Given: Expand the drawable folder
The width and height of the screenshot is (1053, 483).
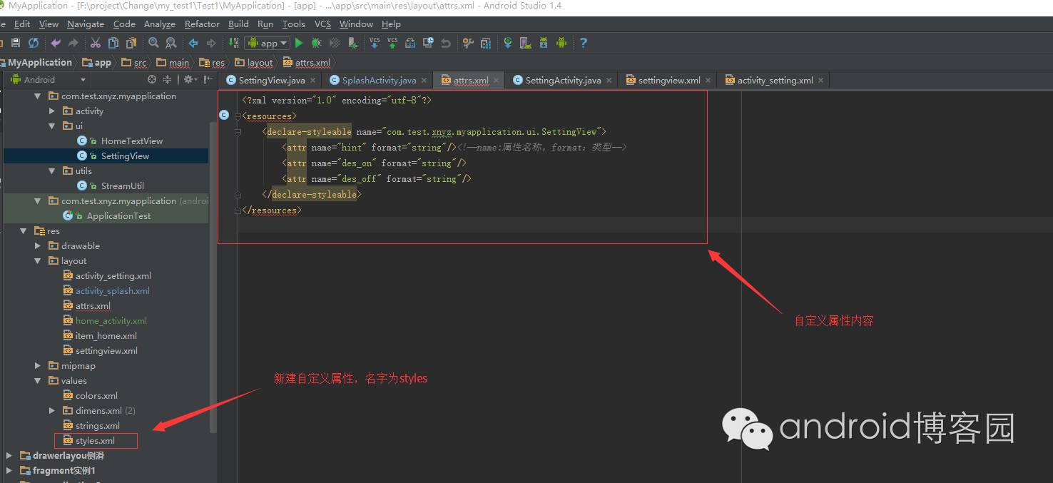Looking at the screenshot, I should (x=38, y=246).
